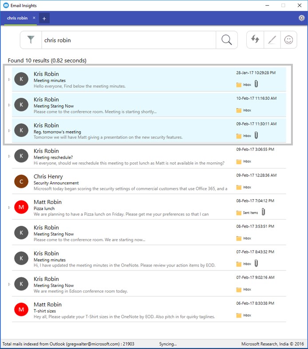The height and width of the screenshot is (349, 308).
Task: Close the chris robin tab
Action: click(34, 18)
